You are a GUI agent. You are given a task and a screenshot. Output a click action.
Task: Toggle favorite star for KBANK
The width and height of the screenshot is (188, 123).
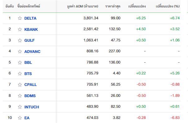coord(20,29)
